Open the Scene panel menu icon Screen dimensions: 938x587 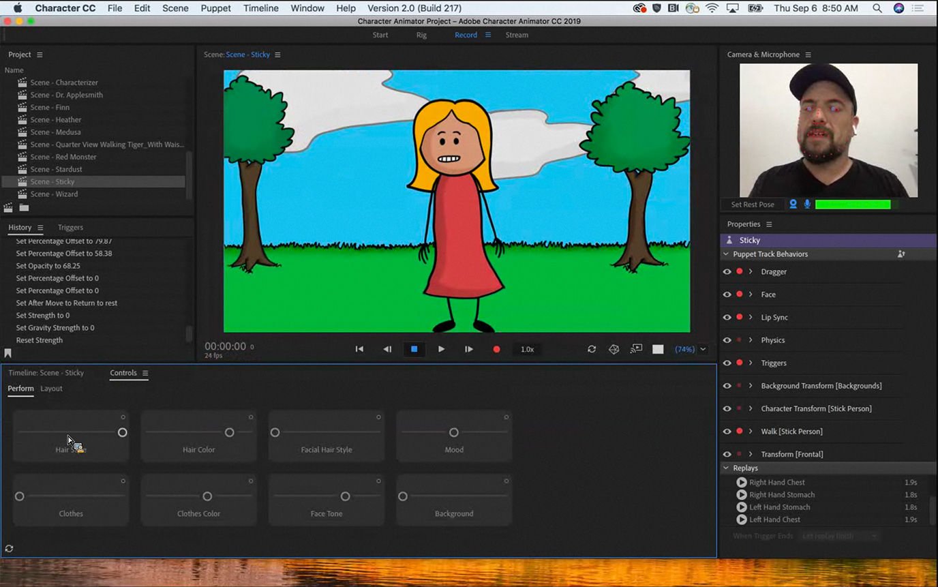pyautogui.click(x=277, y=55)
